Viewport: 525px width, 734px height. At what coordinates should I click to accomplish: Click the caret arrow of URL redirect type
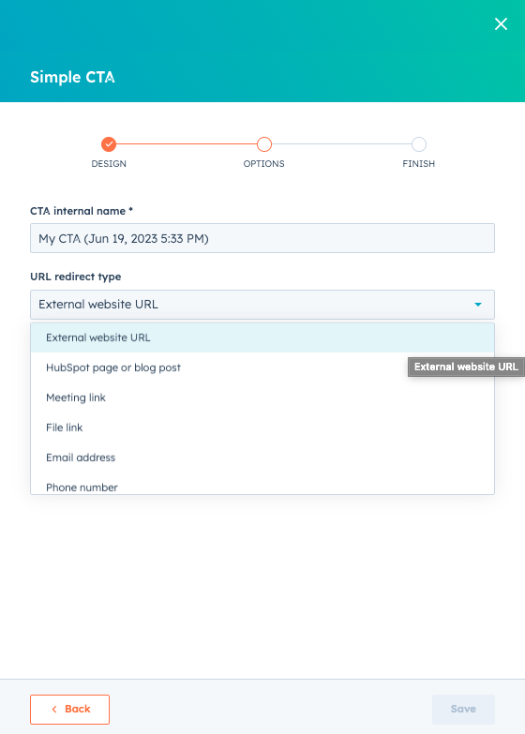[x=478, y=305]
